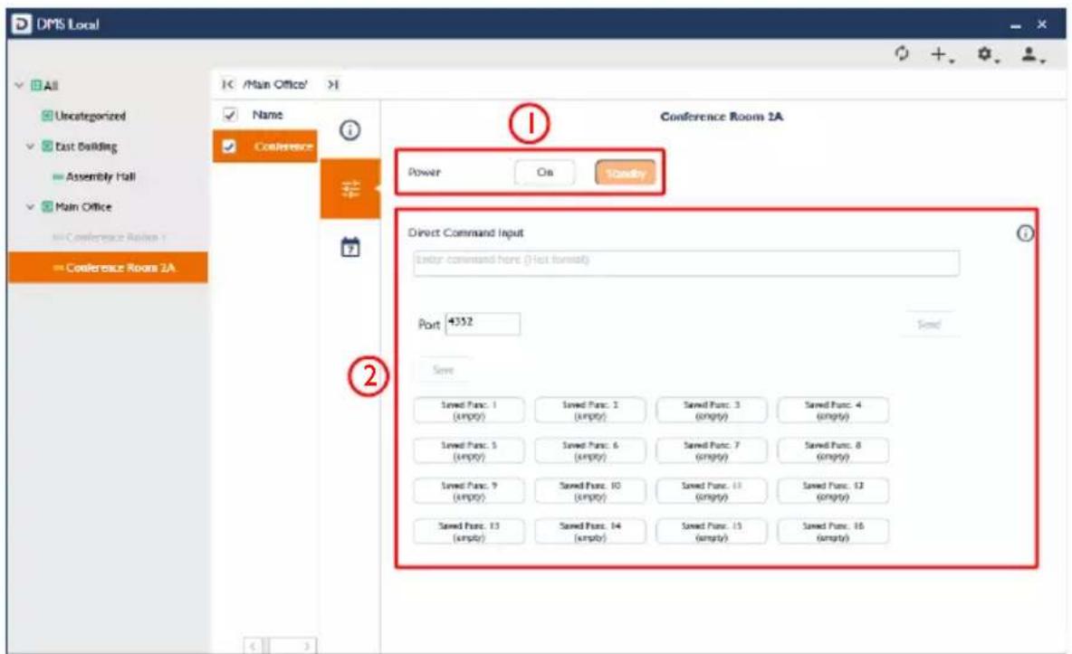The width and height of the screenshot is (1072, 654).
Task: Click the refresh icon in top toolbar
Action: pos(902,53)
